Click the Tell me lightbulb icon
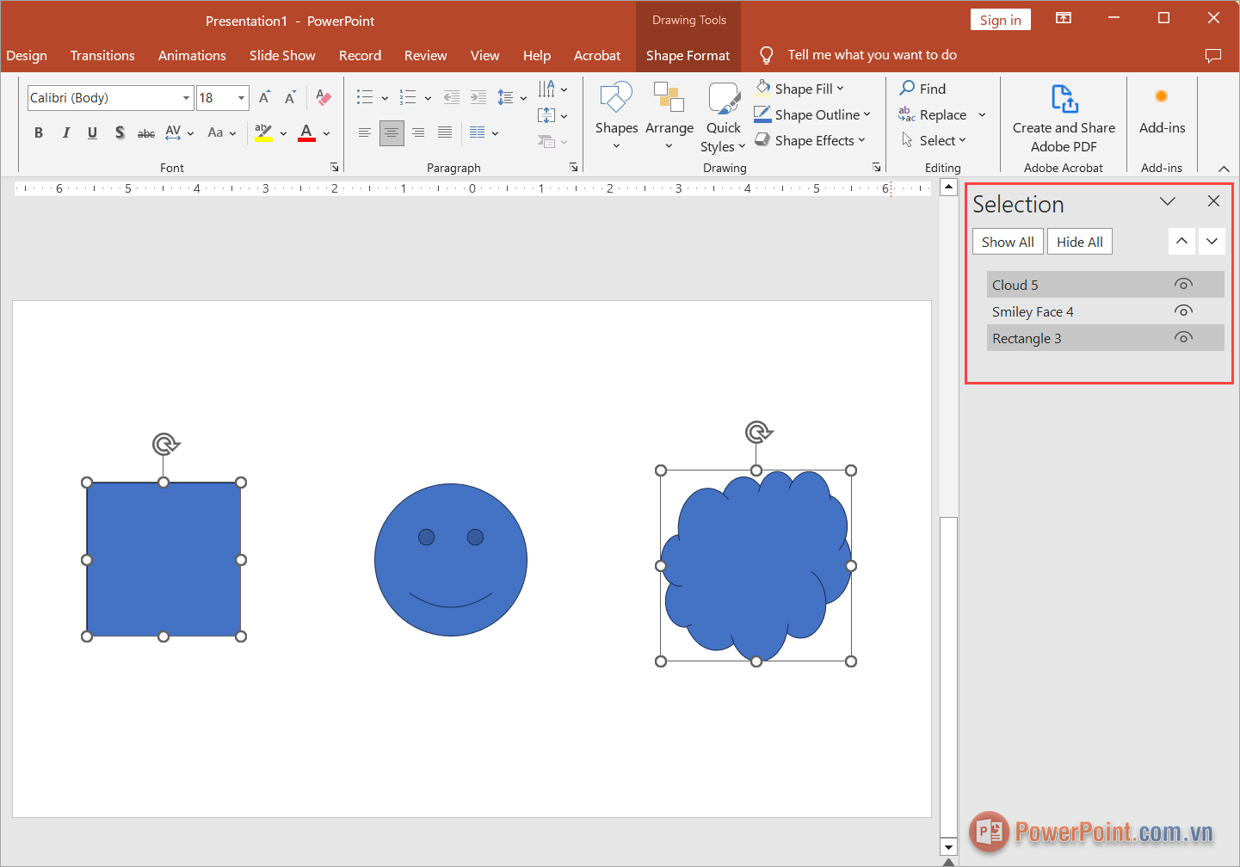The height and width of the screenshot is (867, 1240). (x=766, y=55)
